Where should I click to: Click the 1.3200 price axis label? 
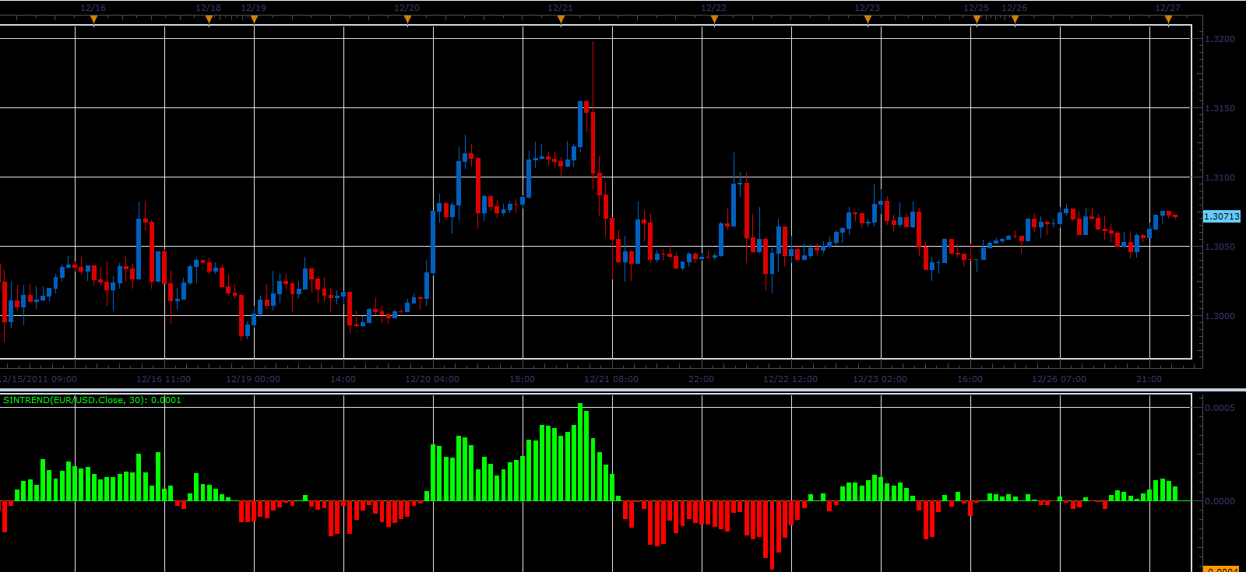click(1220, 39)
